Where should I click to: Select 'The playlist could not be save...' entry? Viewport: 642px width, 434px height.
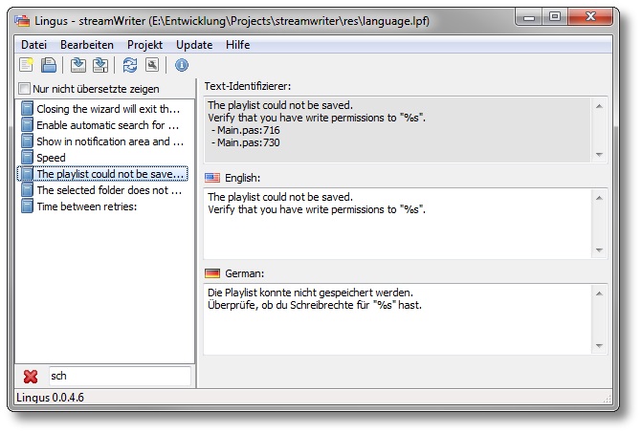point(102,174)
